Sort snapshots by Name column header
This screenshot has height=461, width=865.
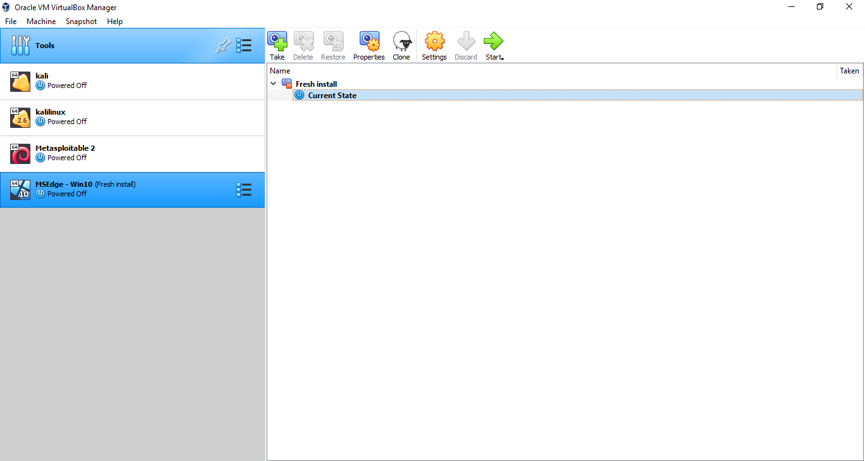coord(552,71)
